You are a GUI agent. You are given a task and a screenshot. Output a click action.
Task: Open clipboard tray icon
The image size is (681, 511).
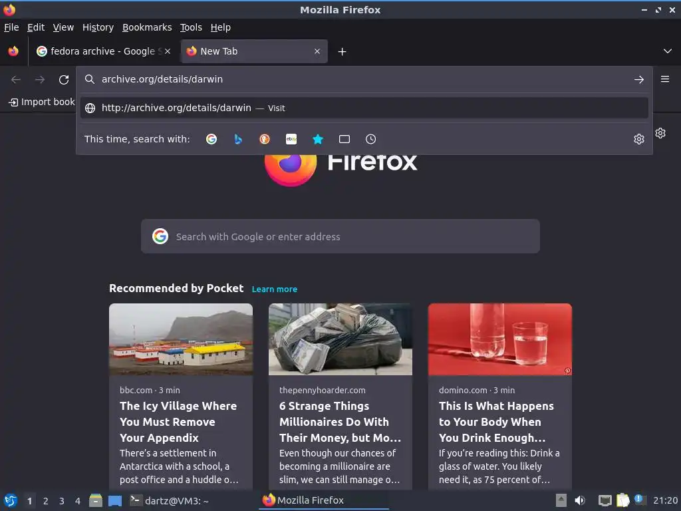click(622, 500)
